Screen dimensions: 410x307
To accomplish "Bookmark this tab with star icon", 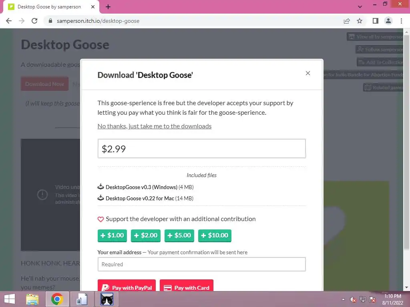I will coord(360,21).
